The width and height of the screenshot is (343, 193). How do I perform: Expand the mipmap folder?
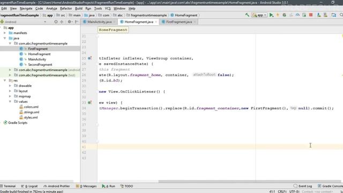(10, 96)
